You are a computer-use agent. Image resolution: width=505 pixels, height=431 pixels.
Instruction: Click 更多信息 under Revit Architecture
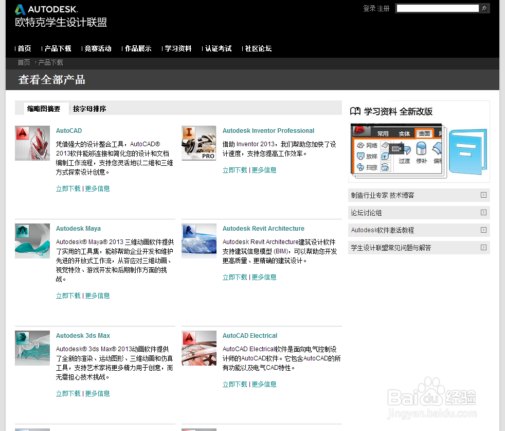pos(264,278)
